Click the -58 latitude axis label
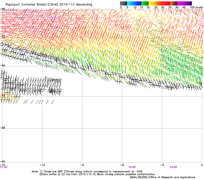 [2, 128]
